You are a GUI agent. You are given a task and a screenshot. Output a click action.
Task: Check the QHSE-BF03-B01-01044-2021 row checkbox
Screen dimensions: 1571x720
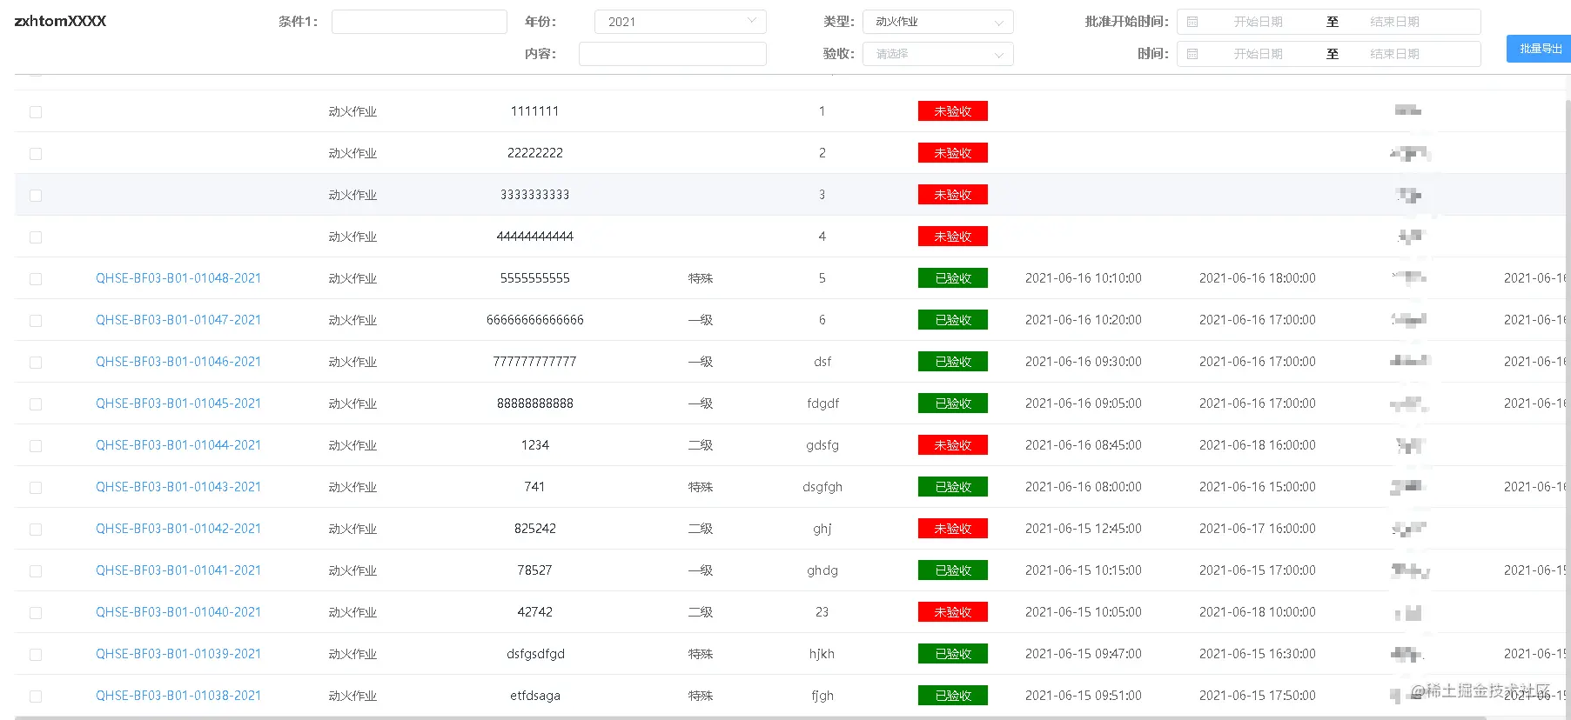36,446
